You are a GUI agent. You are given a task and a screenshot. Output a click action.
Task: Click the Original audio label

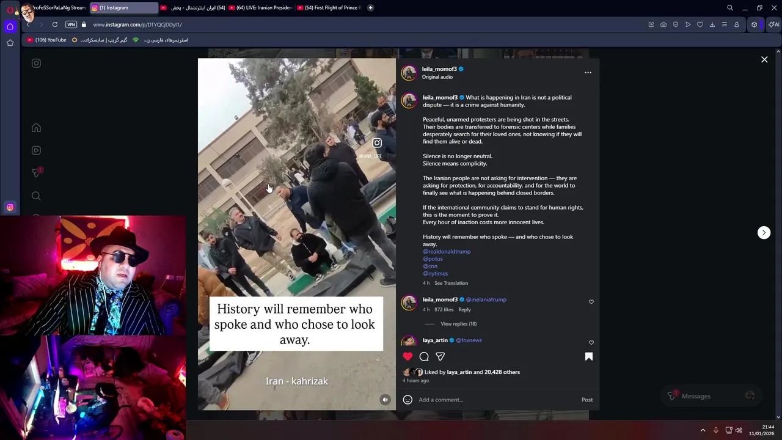(437, 77)
